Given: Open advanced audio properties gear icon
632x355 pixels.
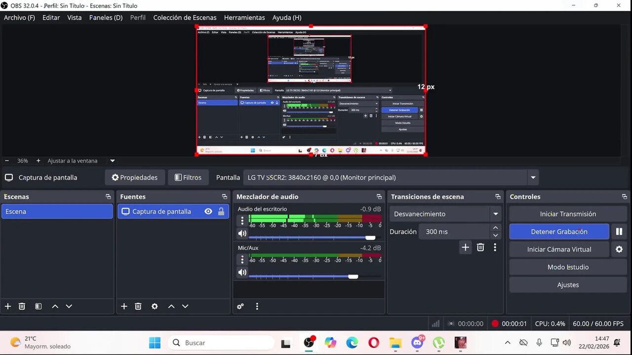Looking at the screenshot, I should point(240,306).
